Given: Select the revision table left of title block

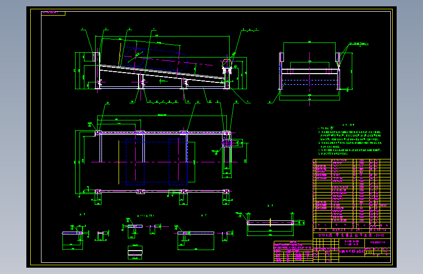Looking at the screenshot, I should pyautogui.click(x=293, y=252).
